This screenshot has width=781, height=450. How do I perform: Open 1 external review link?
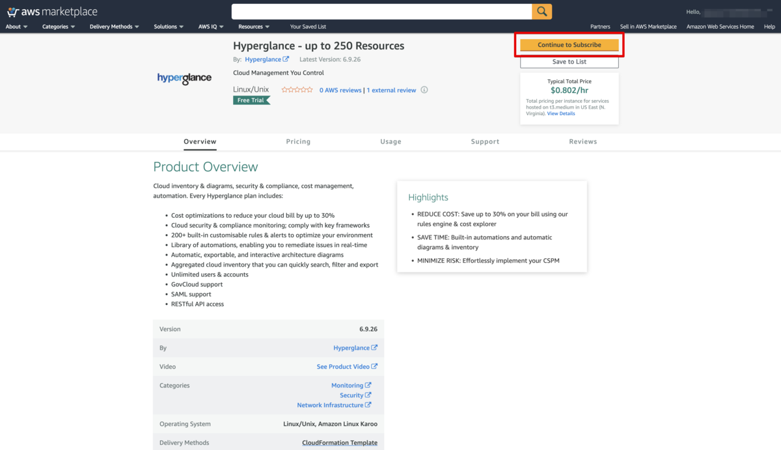391,90
